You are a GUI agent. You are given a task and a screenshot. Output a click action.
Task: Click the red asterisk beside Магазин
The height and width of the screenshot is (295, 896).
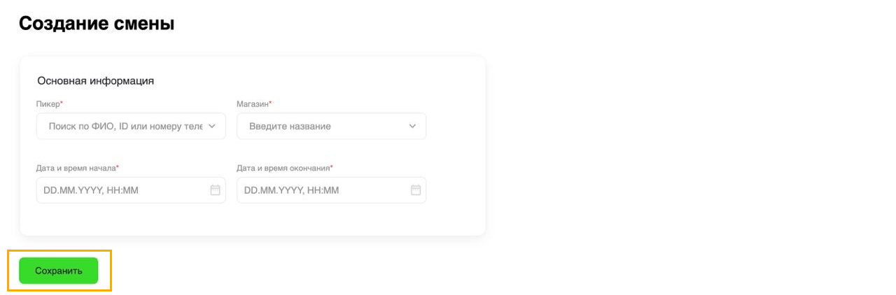pyautogui.click(x=271, y=103)
